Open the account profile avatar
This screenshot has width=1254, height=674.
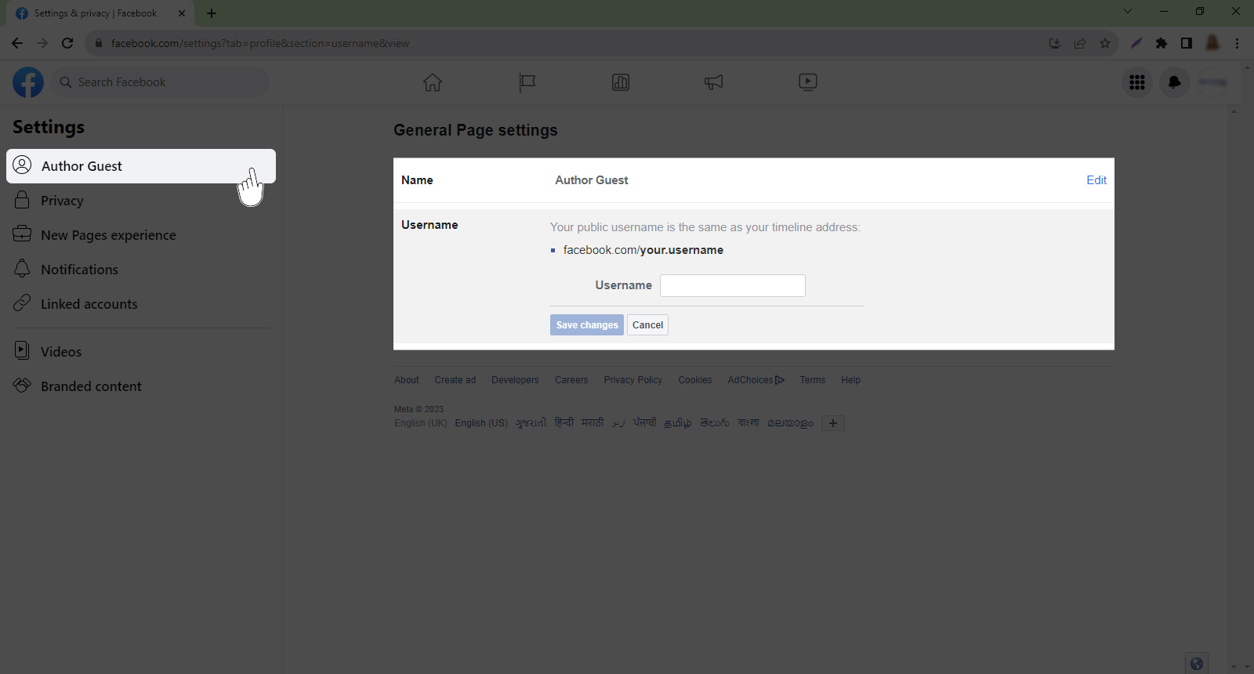[1212, 82]
